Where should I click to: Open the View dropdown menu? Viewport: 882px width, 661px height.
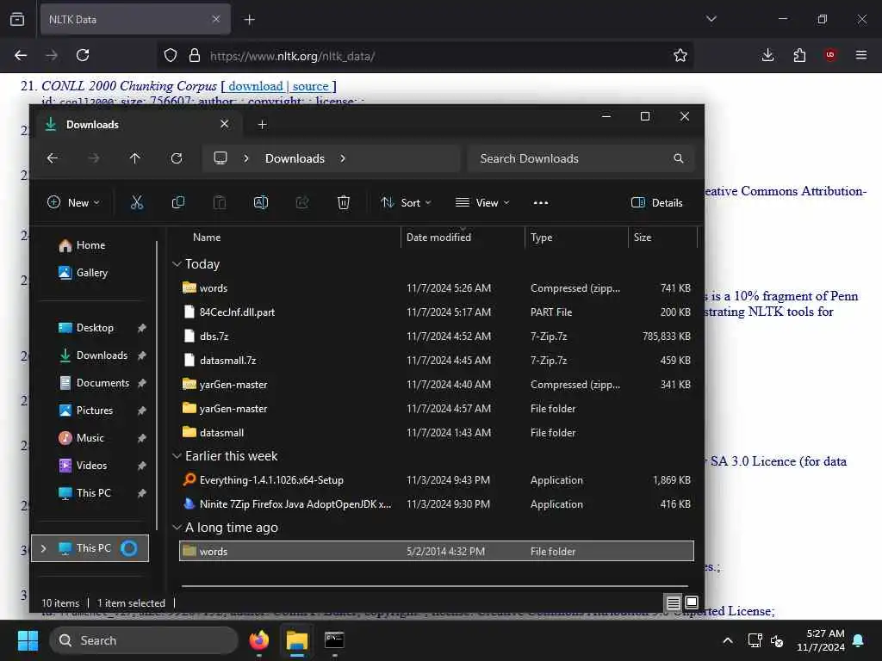click(482, 203)
